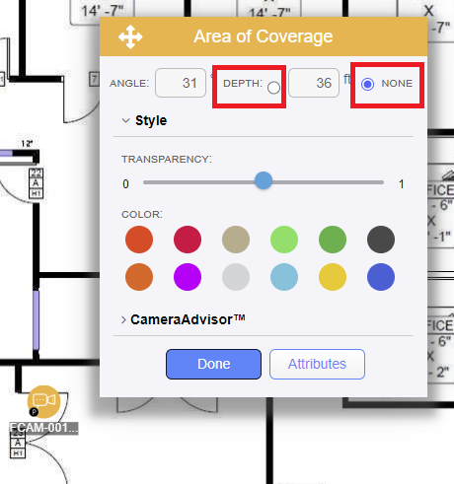Viewport: 454px width, 484px height.
Task: Click the FCAM-001 camera label
Action: coord(43,428)
